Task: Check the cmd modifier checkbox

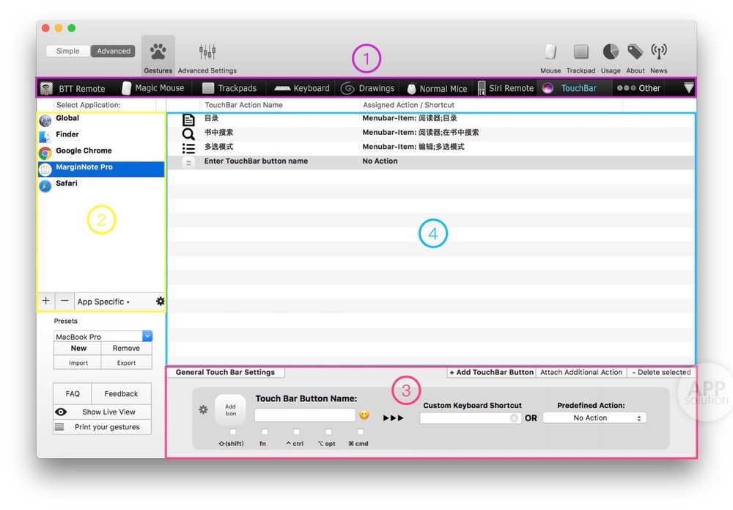Action: [361, 432]
